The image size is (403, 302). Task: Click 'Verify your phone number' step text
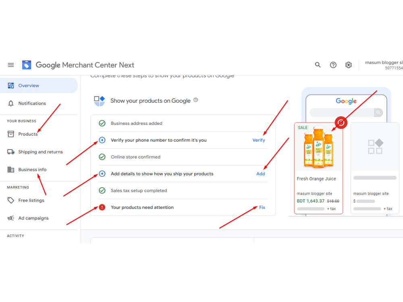158,140
